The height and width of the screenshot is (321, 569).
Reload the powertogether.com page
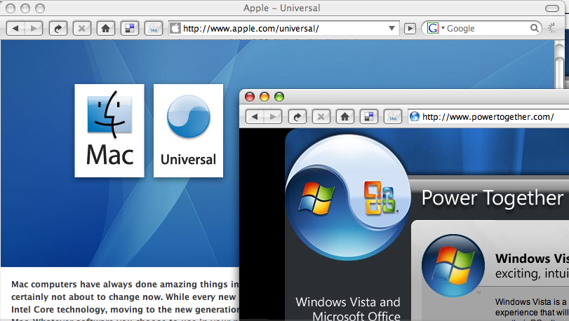297,117
